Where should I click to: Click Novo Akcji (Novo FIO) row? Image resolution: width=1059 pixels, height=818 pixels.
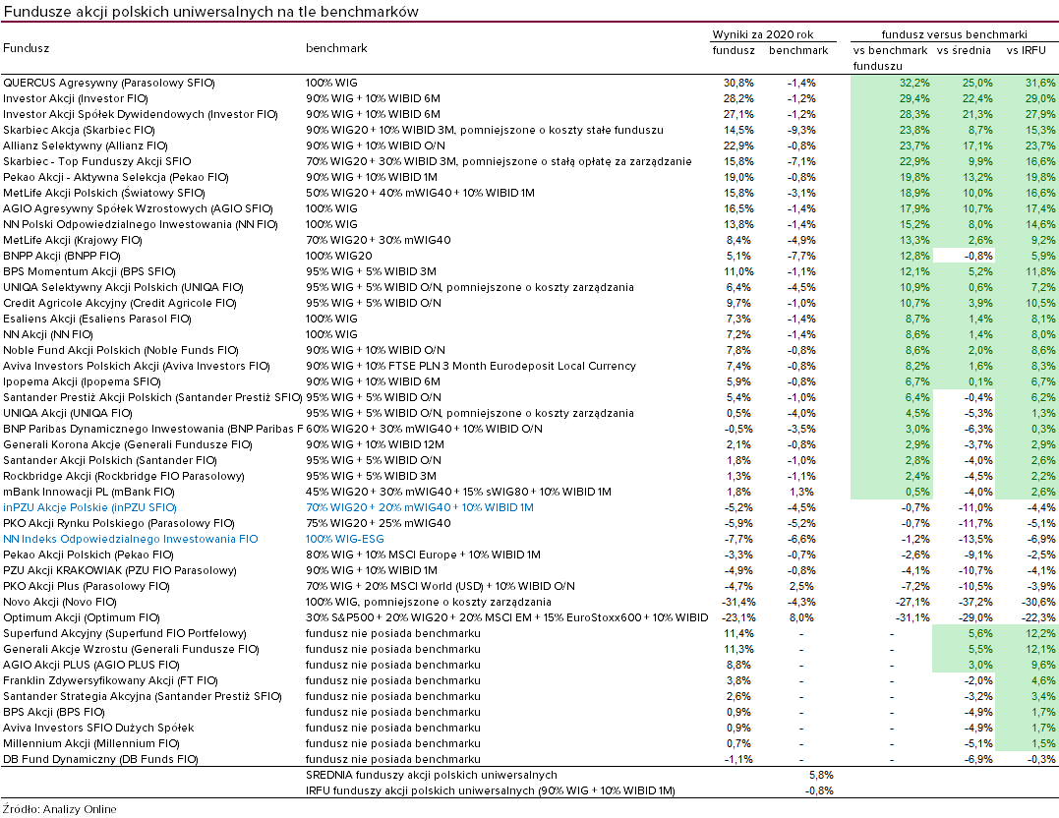coord(60,602)
